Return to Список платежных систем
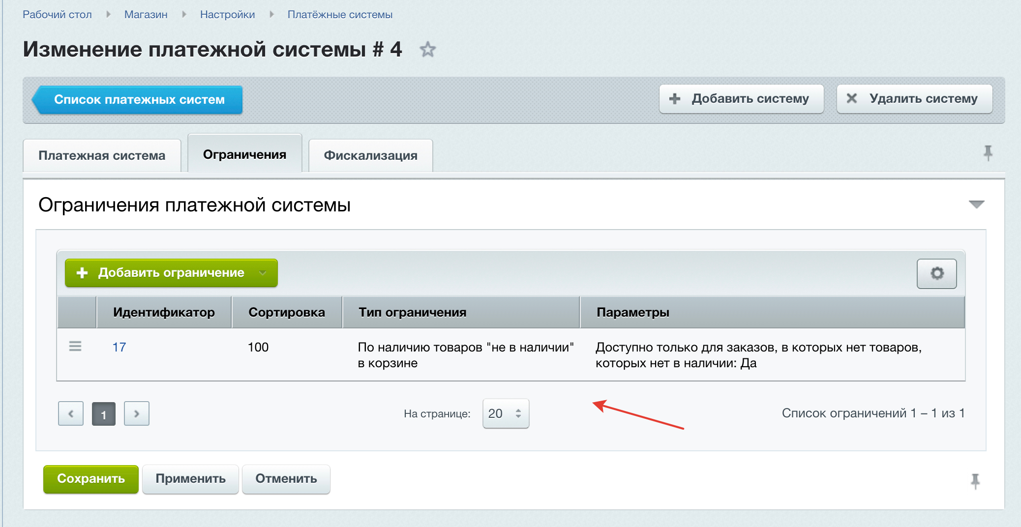The image size is (1021, 527). point(137,100)
